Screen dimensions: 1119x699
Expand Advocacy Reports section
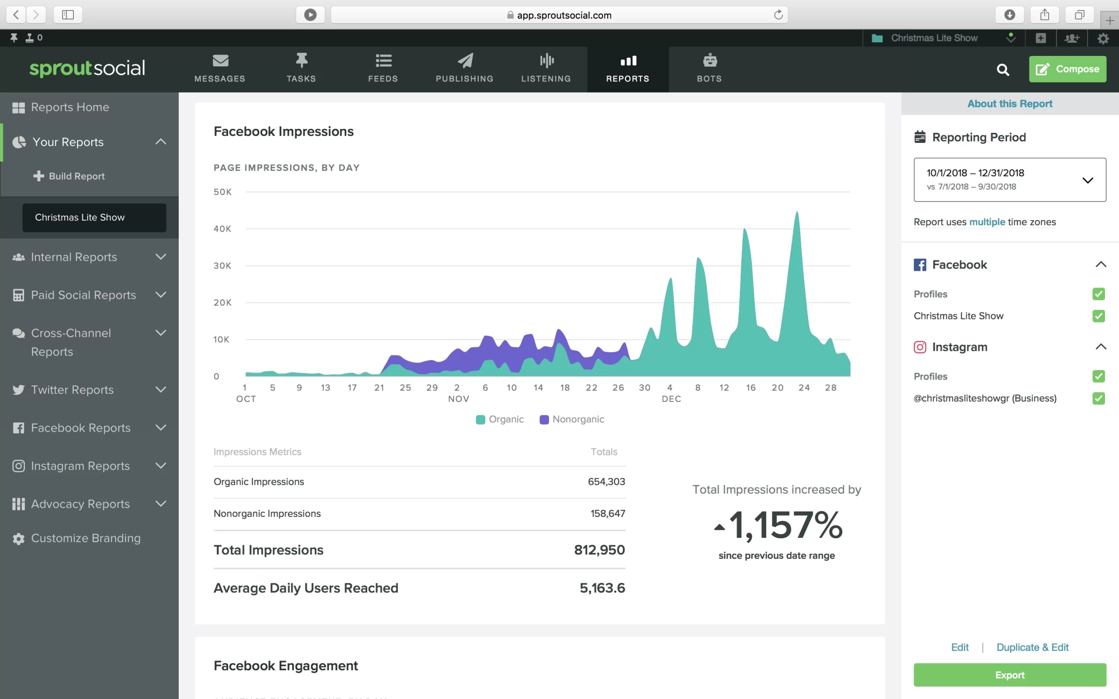click(160, 504)
